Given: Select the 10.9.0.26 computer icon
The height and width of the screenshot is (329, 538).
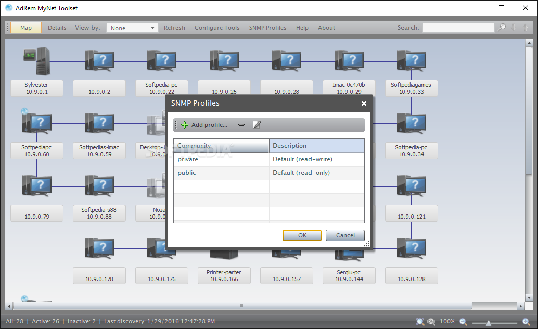Looking at the screenshot, I should 224,61.
